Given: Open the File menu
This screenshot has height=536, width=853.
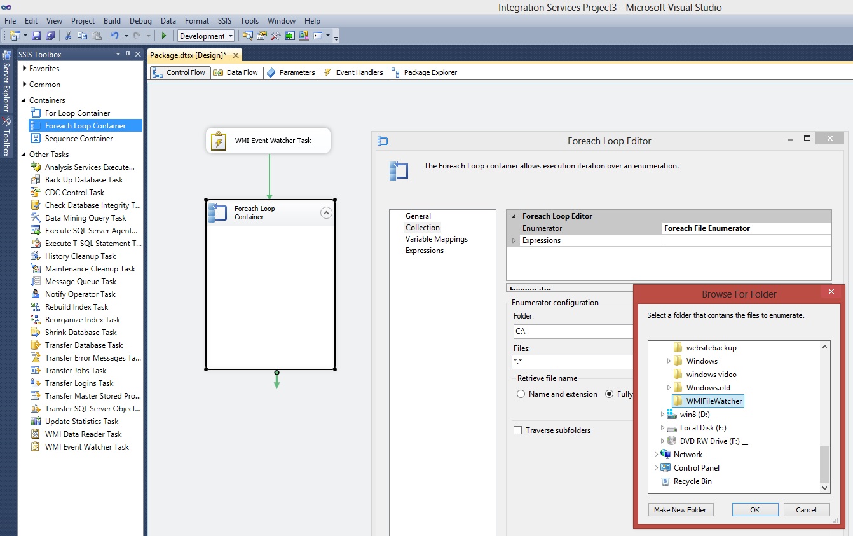Looking at the screenshot, I should tap(10, 21).
